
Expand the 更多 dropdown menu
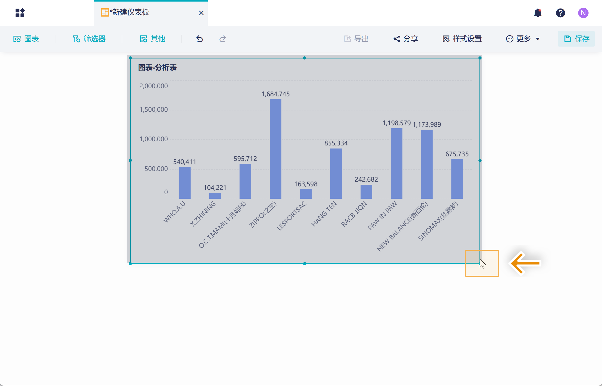pyautogui.click(x=523, y=39)
